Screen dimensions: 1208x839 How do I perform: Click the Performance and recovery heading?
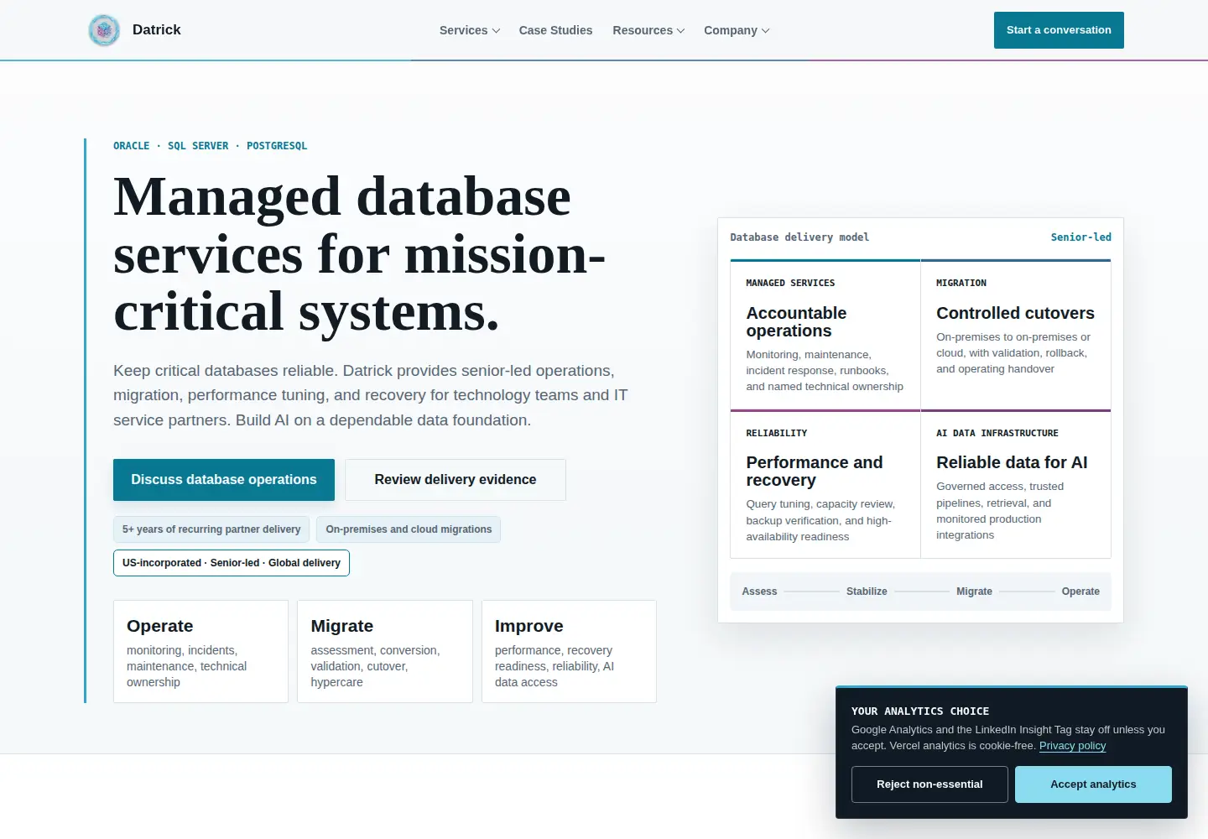815,472
